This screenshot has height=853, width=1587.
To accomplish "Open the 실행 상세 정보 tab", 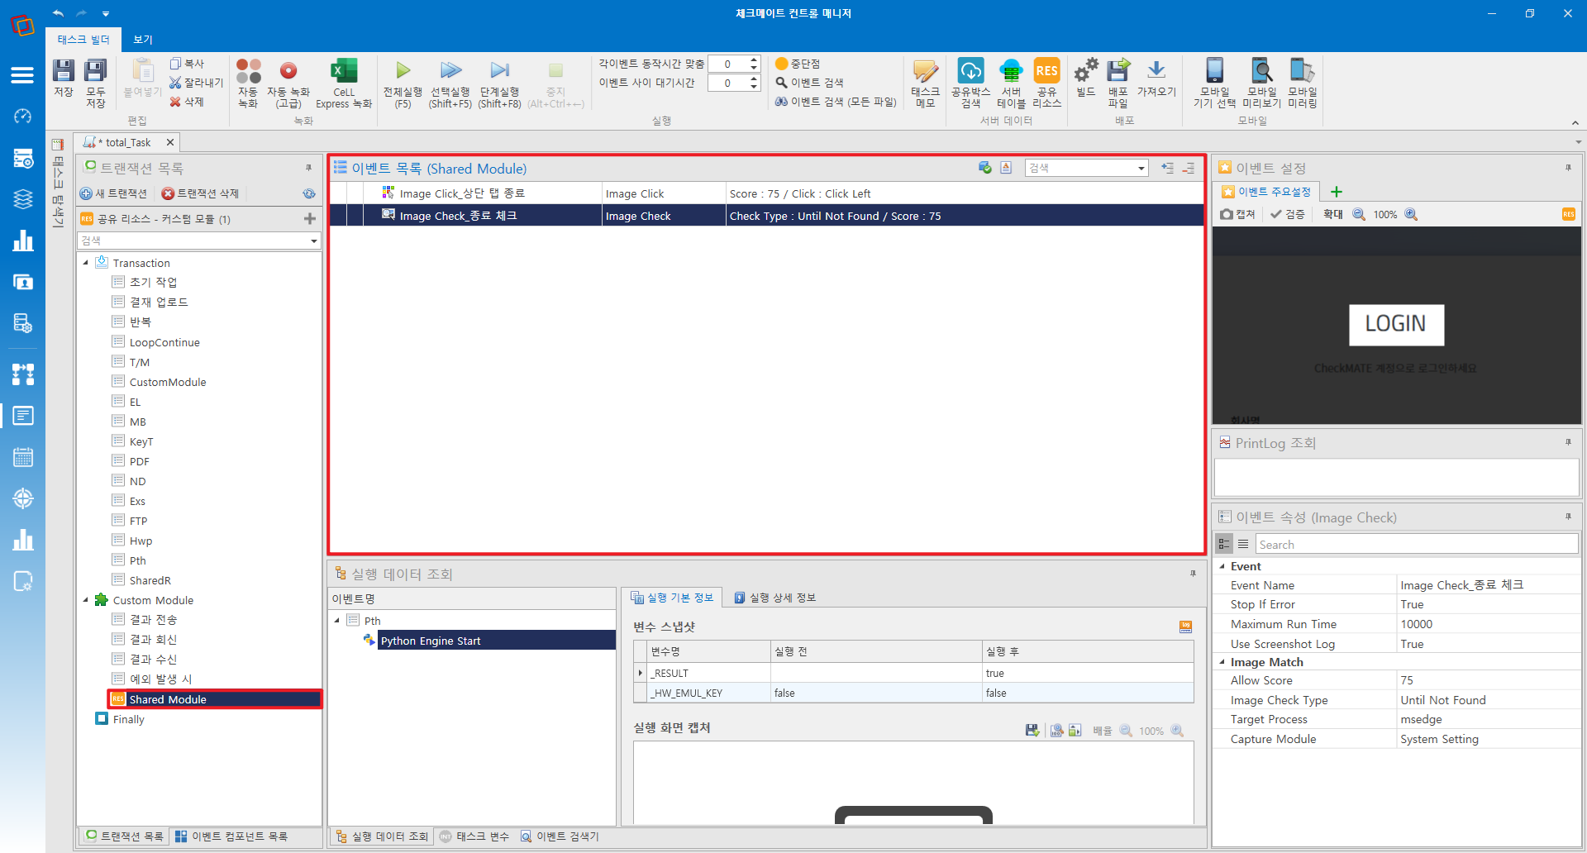I will (774, 598).
